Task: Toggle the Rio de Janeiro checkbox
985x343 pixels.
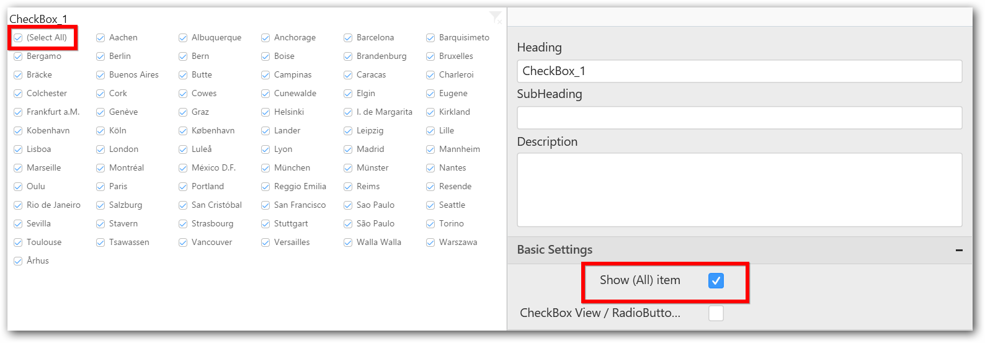Action: (x=19, y=205)
